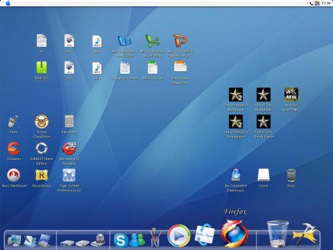Open the Kosz trash icon on desktop
Screen dimensions: 333x250
click(291, 175)
